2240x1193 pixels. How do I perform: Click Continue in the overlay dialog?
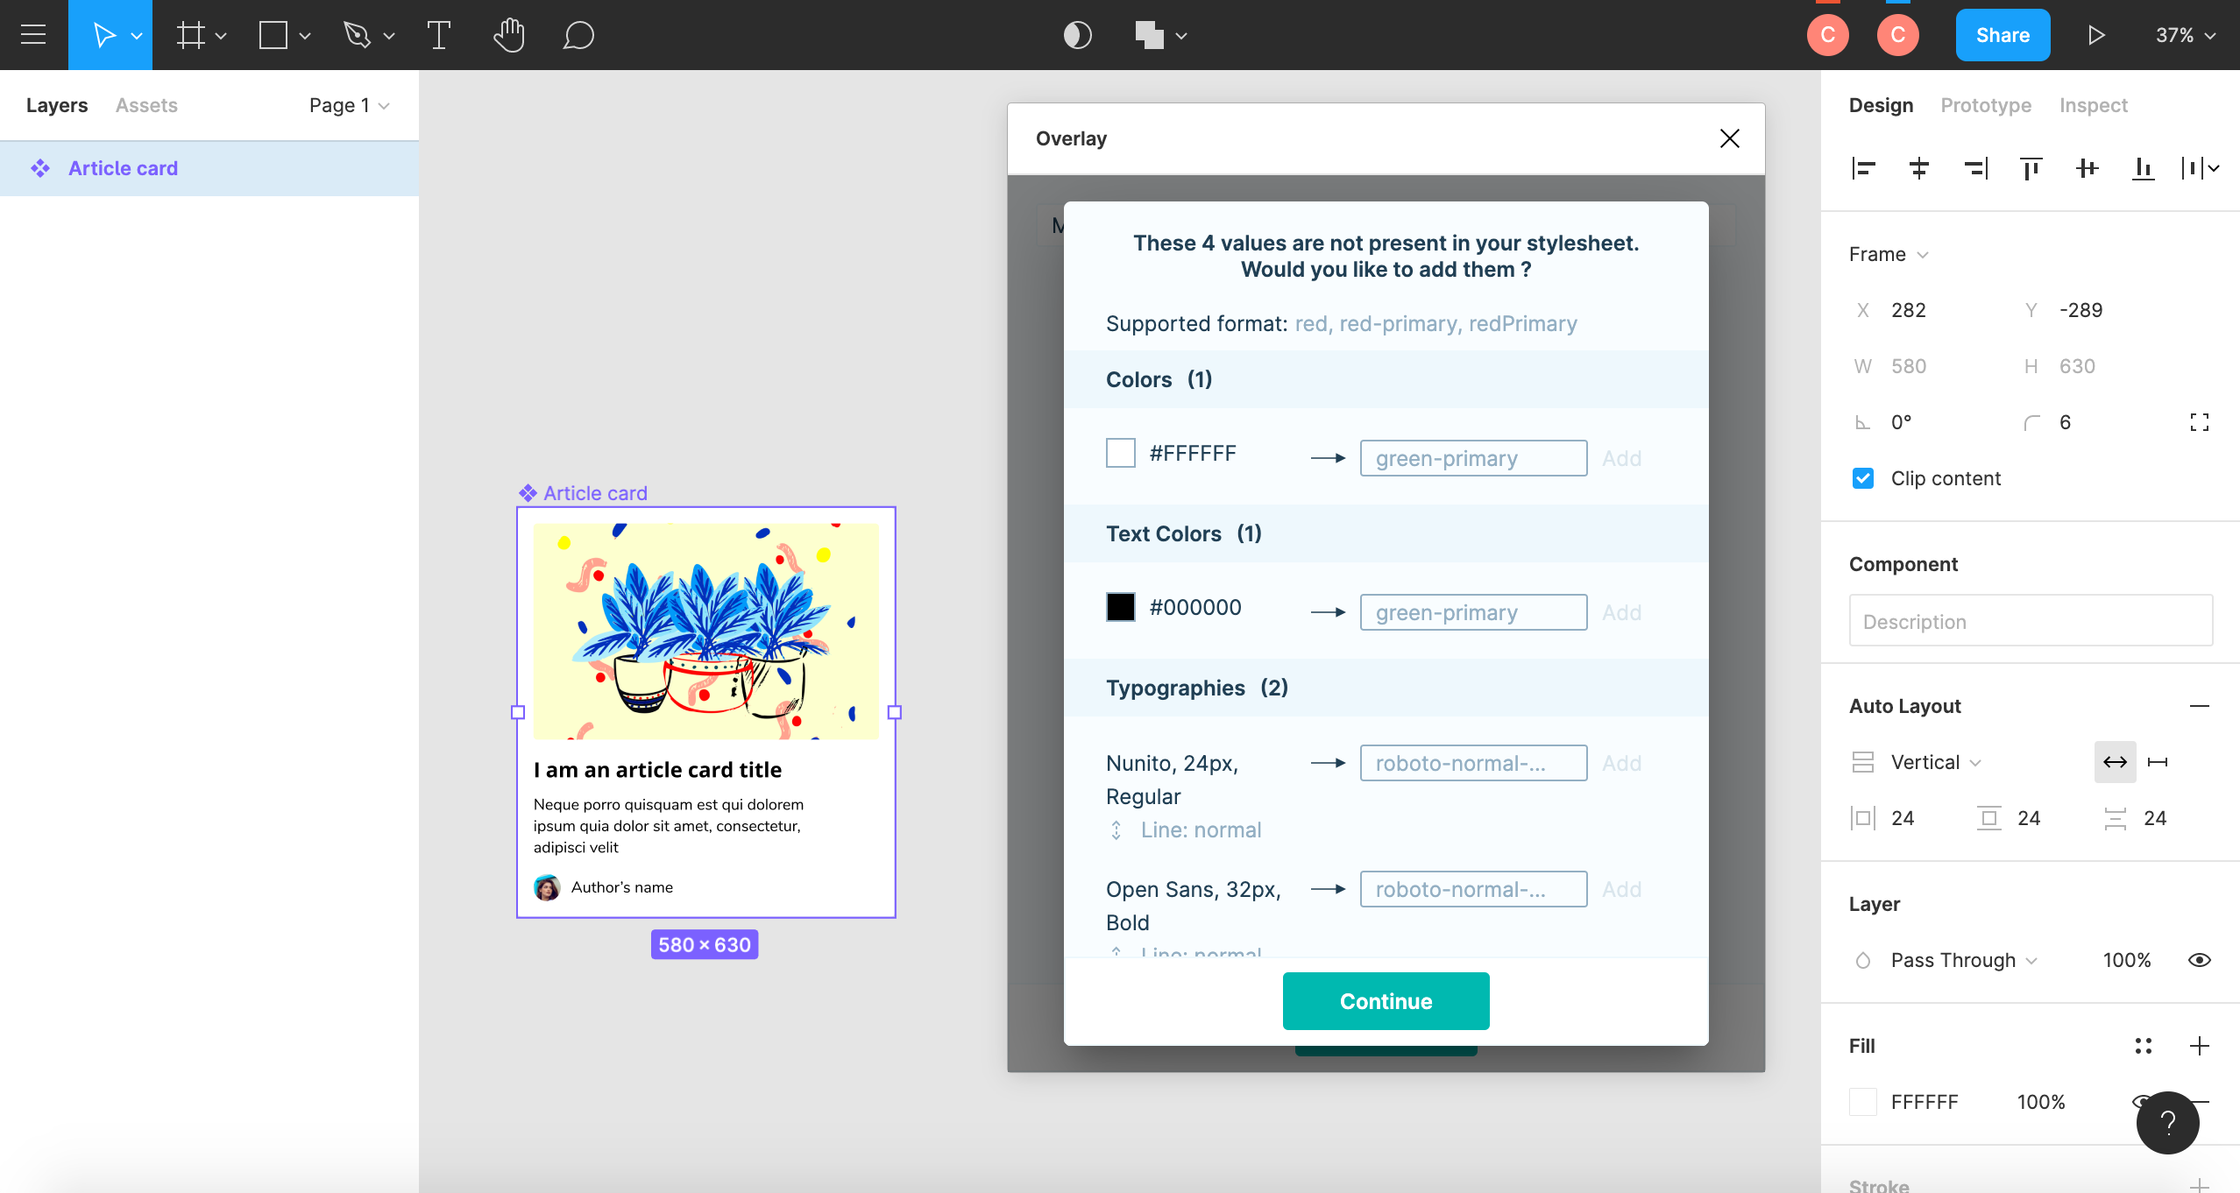(x=1385, y=1001)
